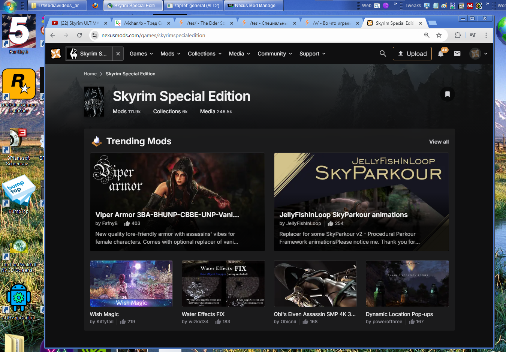Click author powerofthree name
Image resolution: width=506 pixels, height=352 pixels.
click(x=388, y=322)
